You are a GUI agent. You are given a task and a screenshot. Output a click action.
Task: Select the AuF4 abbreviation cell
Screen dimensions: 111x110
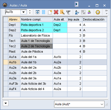point(14,89)
